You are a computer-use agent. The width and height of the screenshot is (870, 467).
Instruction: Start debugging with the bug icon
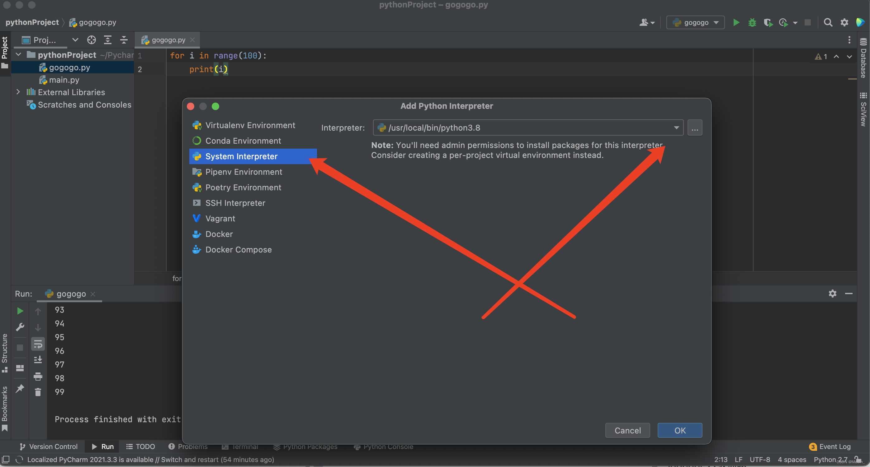[752, 23]
